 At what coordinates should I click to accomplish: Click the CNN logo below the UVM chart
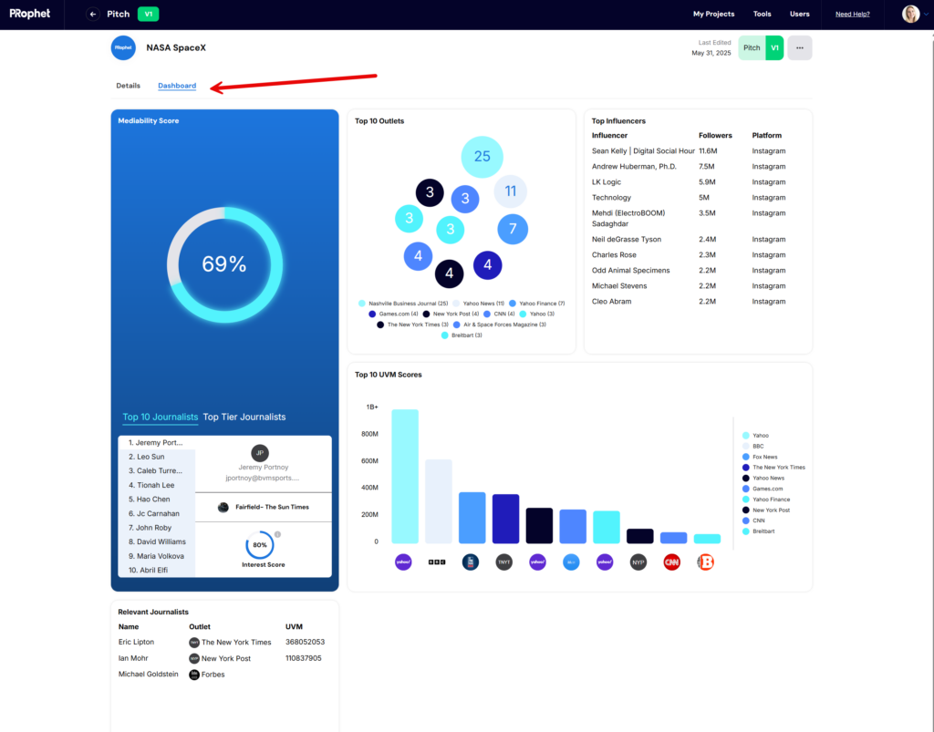(x=672, y=562)
